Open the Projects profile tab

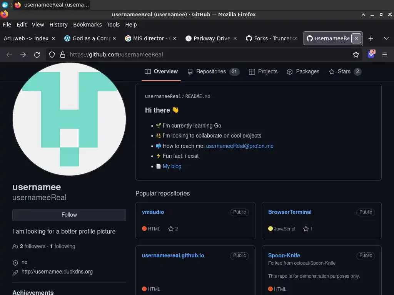263,71
